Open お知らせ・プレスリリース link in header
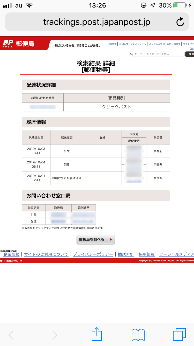 coord(132,44)
